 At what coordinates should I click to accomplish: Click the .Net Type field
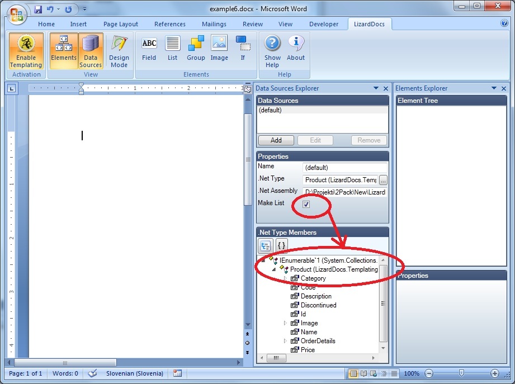[x=341, y=180]
